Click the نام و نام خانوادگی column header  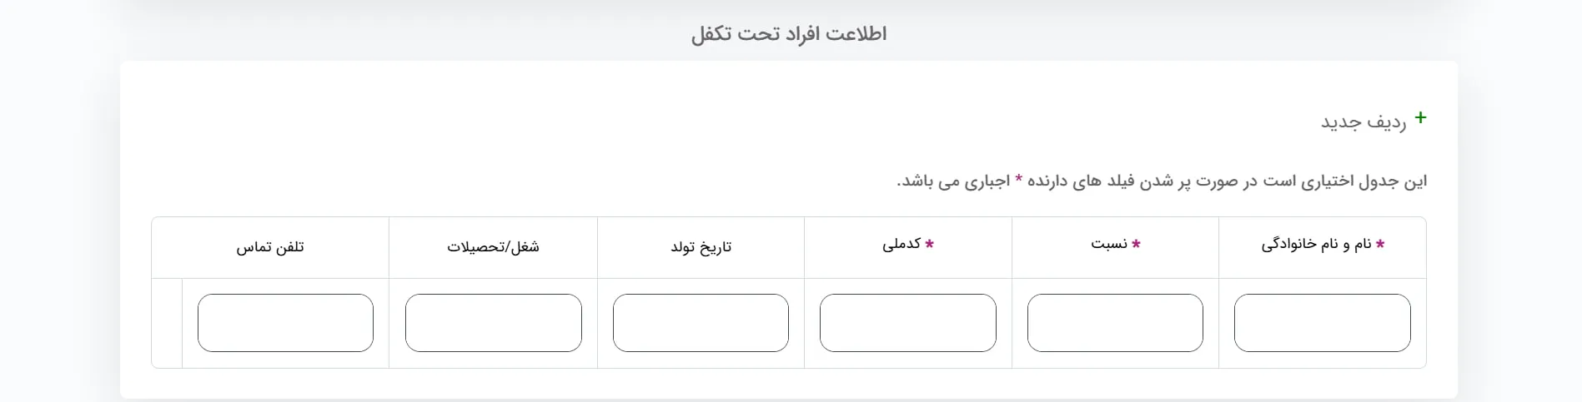[x=1316, y=245]
